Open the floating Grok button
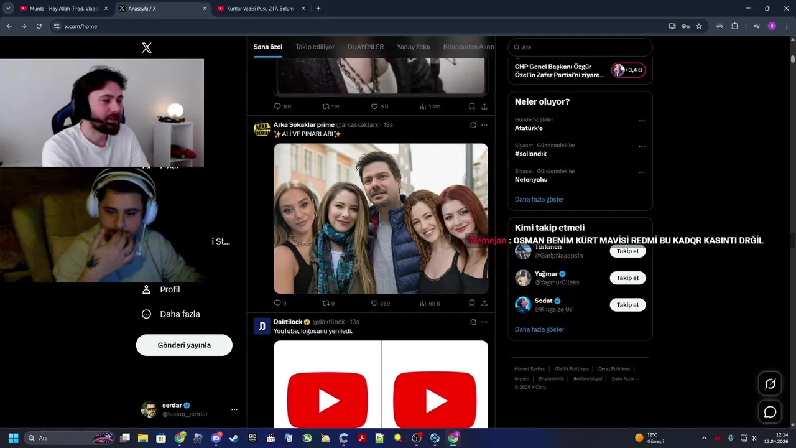The width and height of the screenshot is (796, 448). 770,384
